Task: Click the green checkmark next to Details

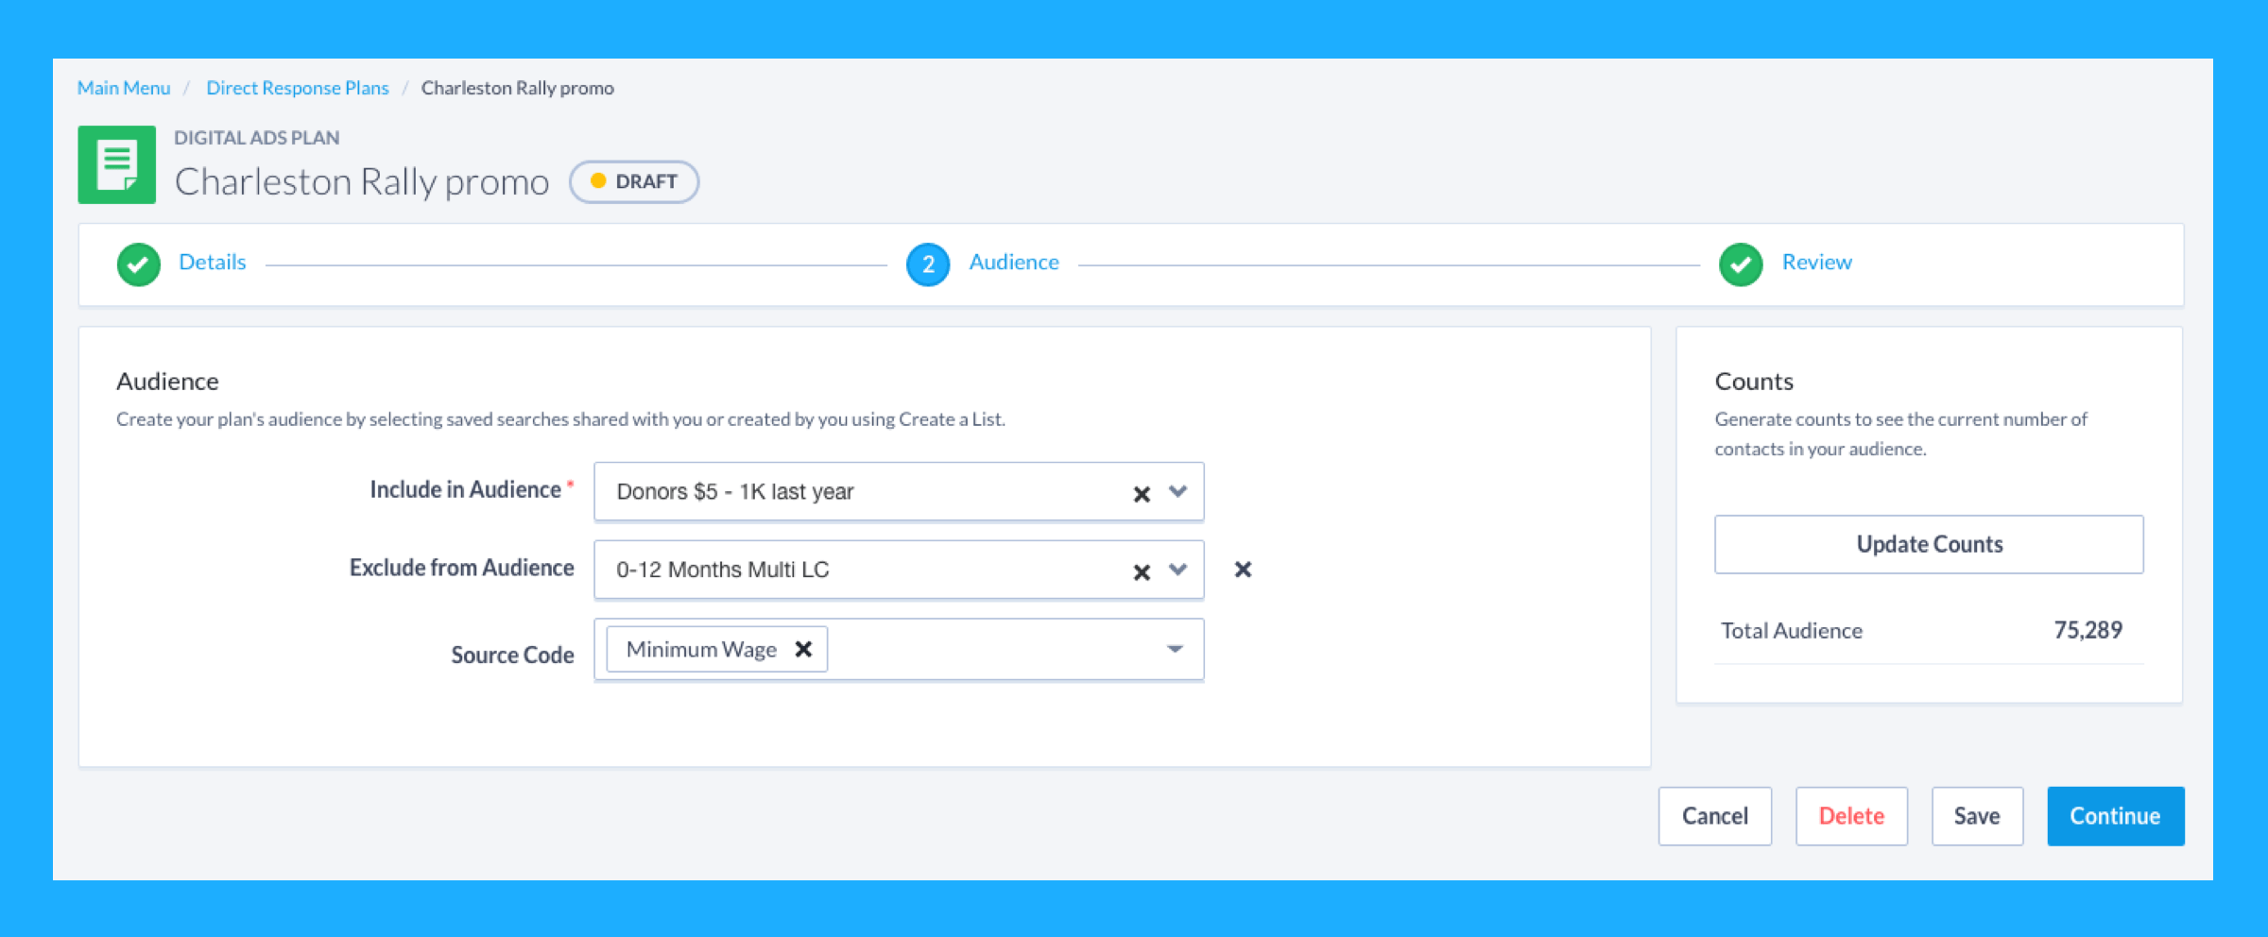Action: point(138,264)
